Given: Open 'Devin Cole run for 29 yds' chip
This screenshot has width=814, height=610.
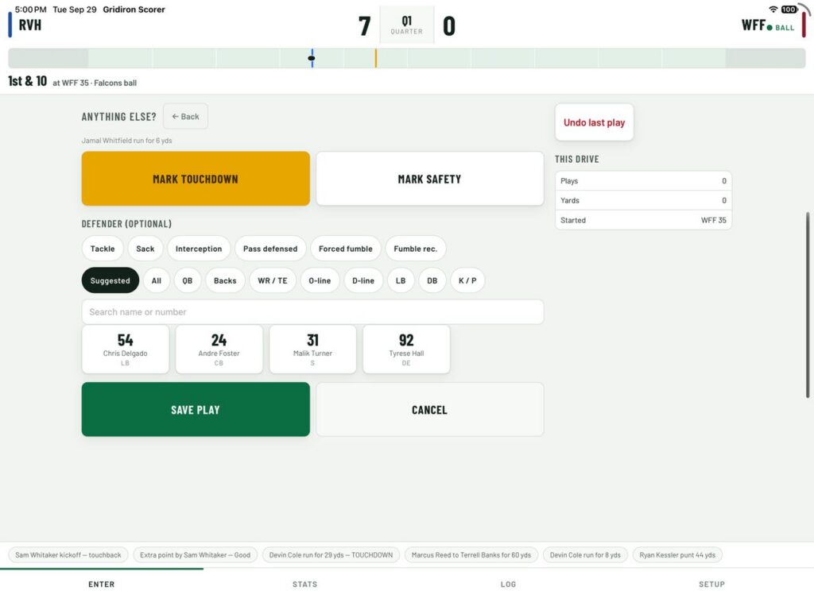Looking at the screenshot, I should click(x=331, y=555).
